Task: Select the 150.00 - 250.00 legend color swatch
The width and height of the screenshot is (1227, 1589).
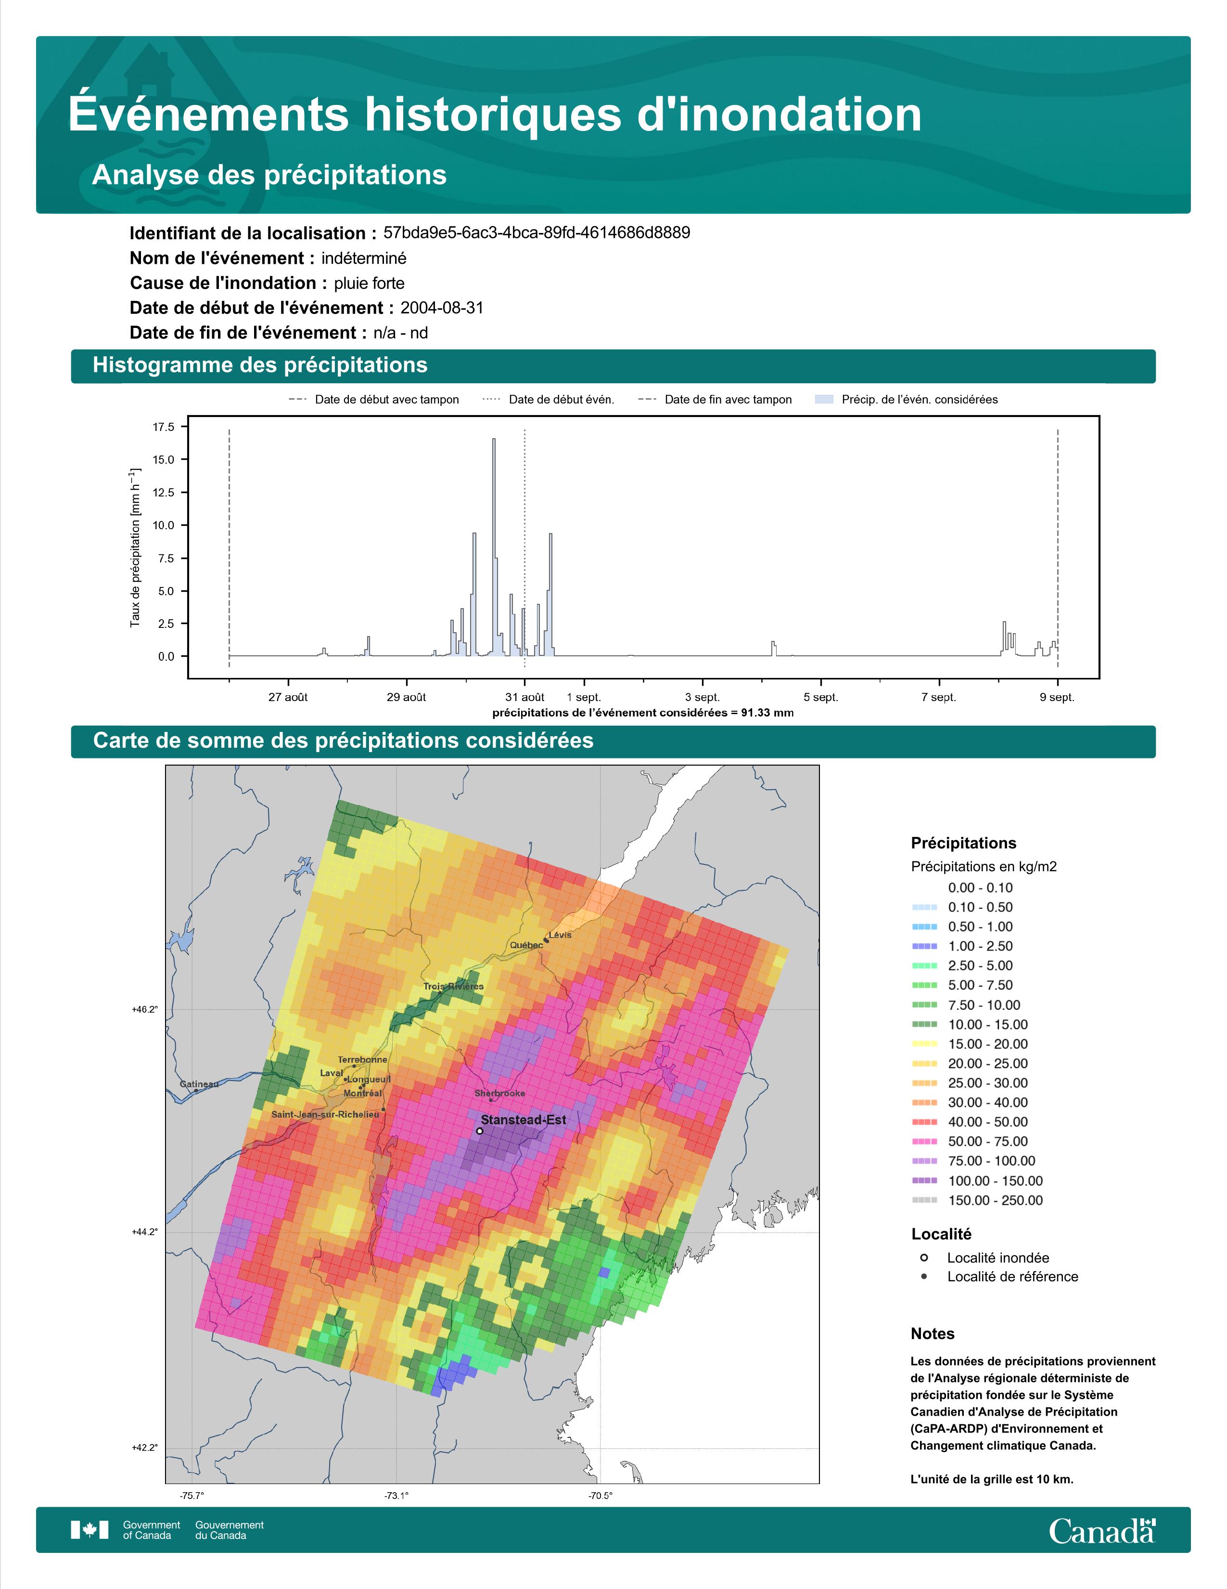Action: (x=925, y=1200)
